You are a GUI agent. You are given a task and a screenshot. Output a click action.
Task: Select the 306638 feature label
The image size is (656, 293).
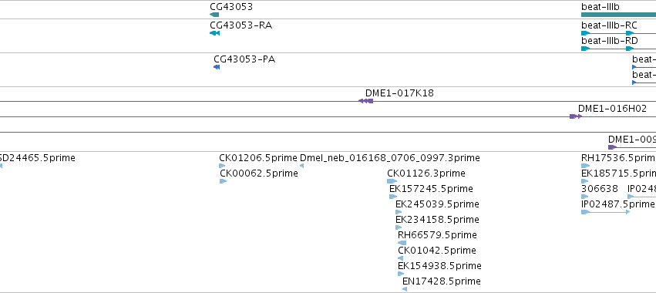(x=600, y=189)
